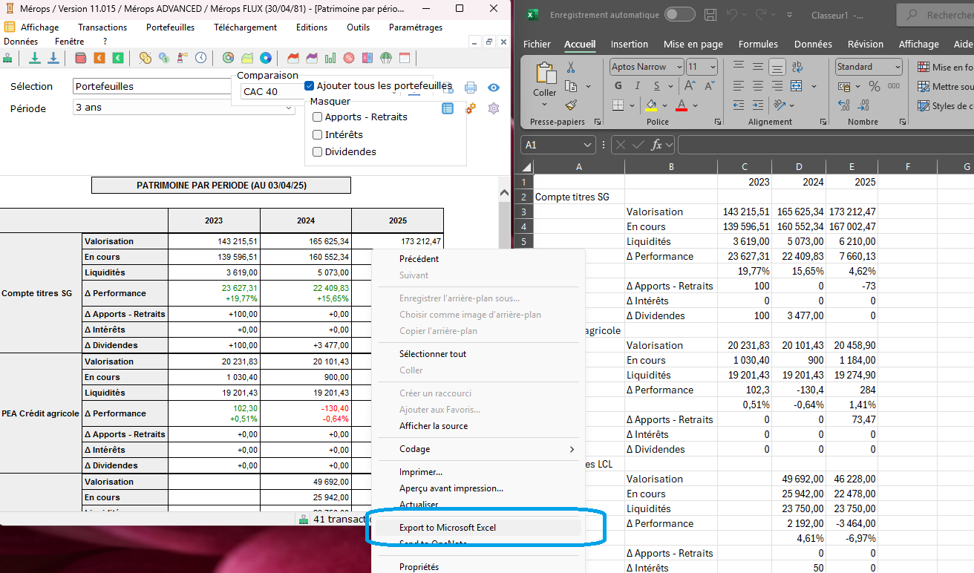Click the red wallet icon in Mérops toolbar
Screen dimensions: 974x573
point(81,58)
